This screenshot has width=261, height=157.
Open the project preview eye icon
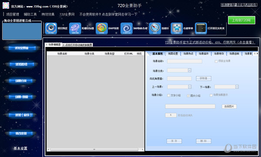coord(51,28)
